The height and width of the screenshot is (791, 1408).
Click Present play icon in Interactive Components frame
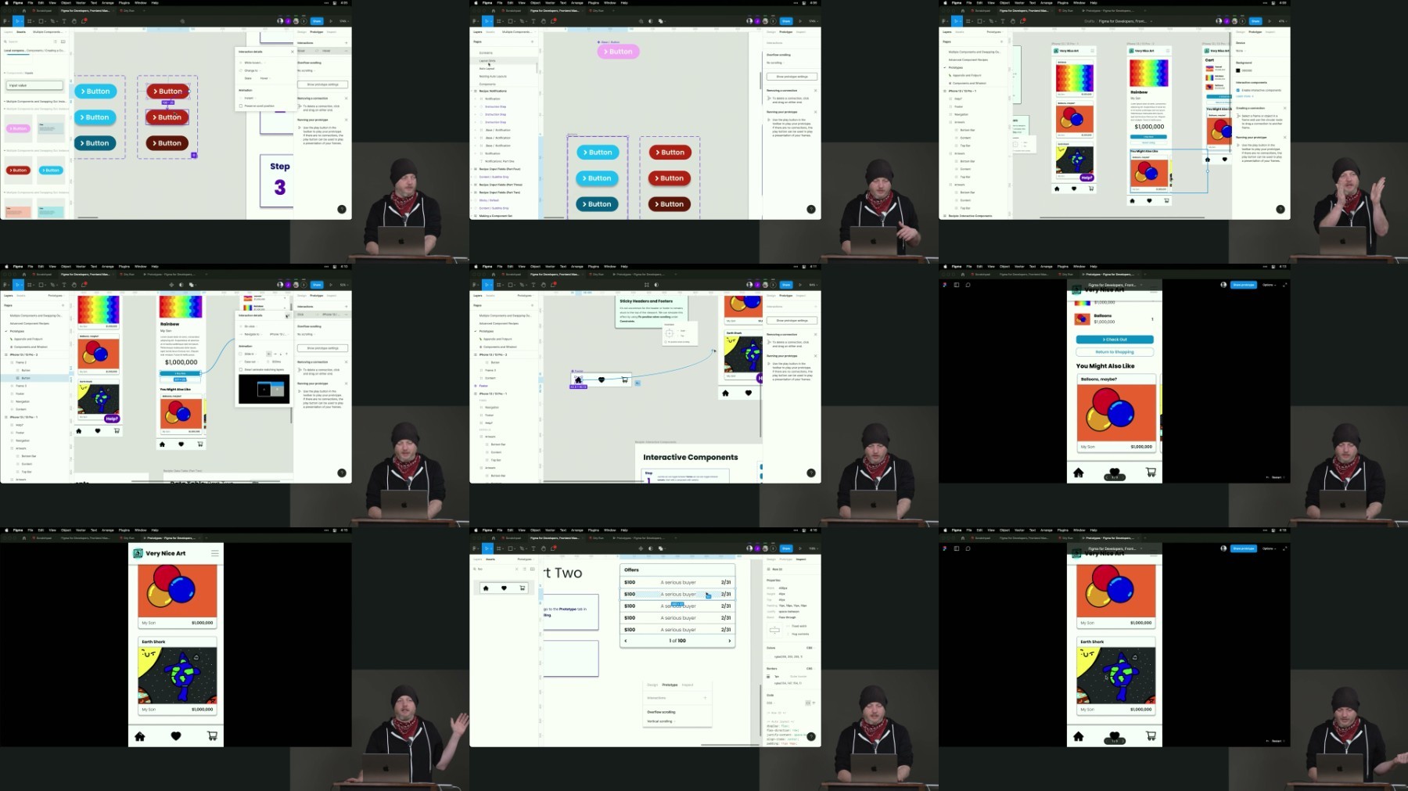point(800,285)
